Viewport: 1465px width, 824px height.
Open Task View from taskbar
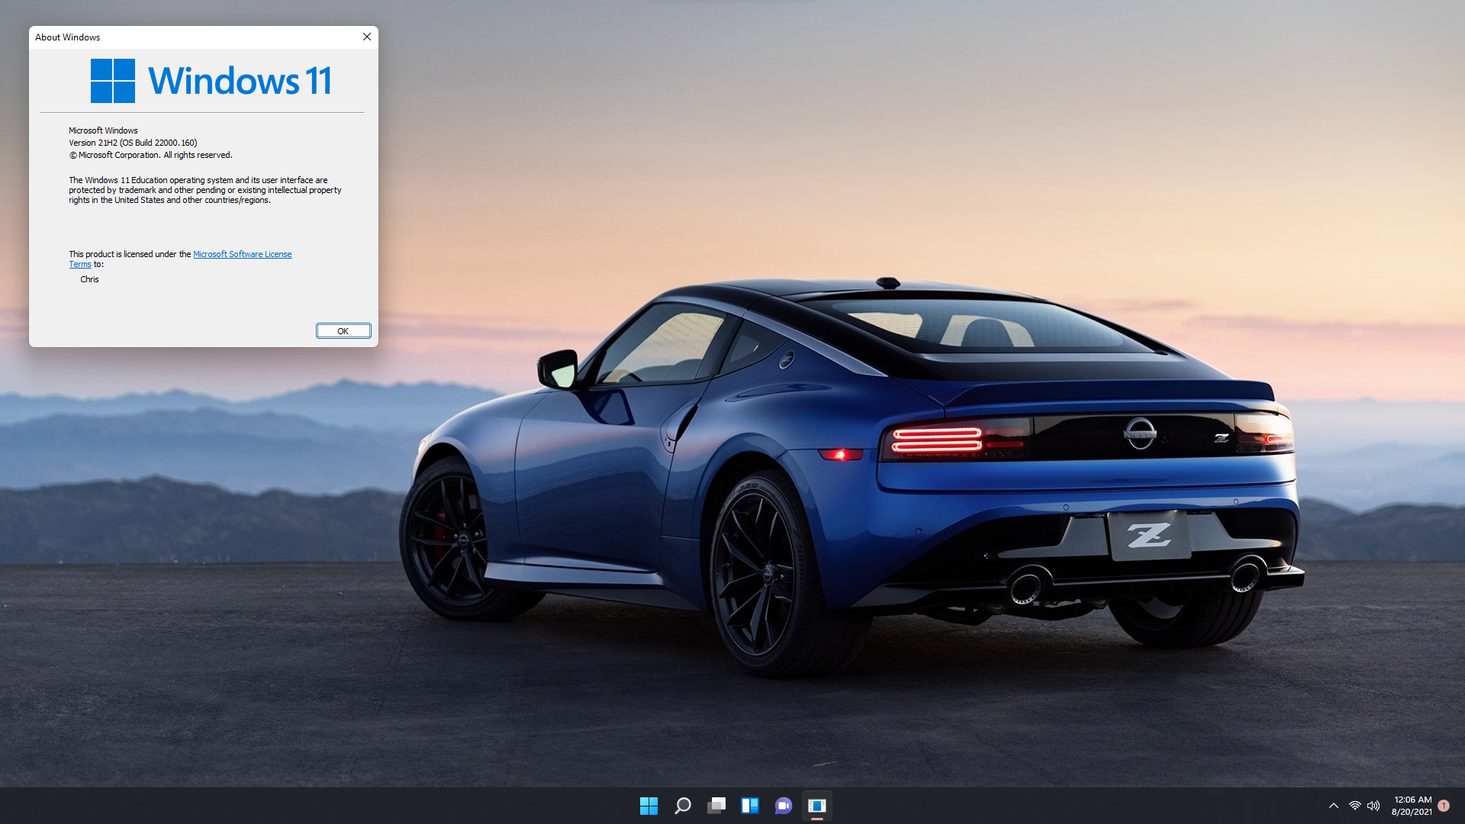tap(716, 806)
